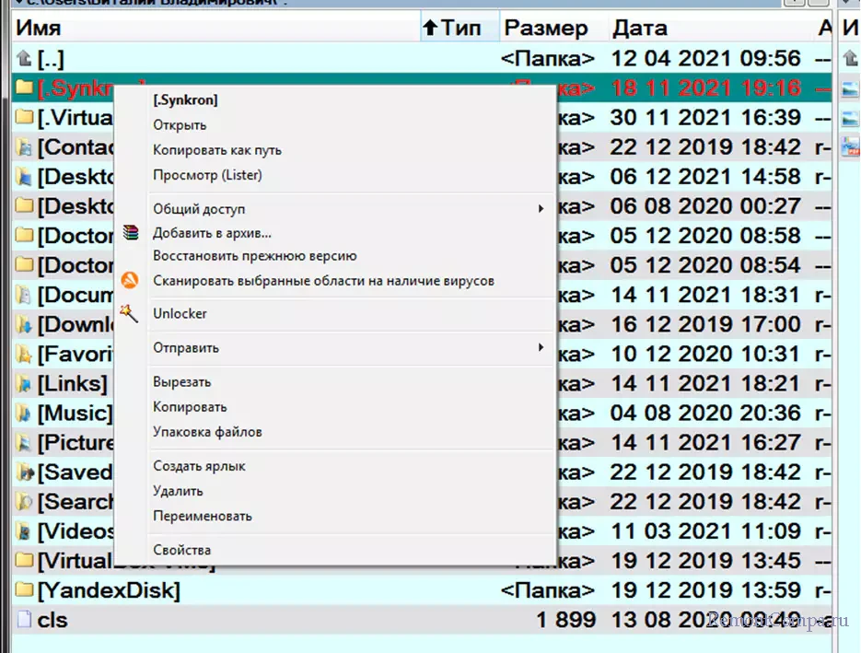This screenshot has height=653, width=861.
Task: Choose Удалить in the context menu
Action: click(178, 491)
